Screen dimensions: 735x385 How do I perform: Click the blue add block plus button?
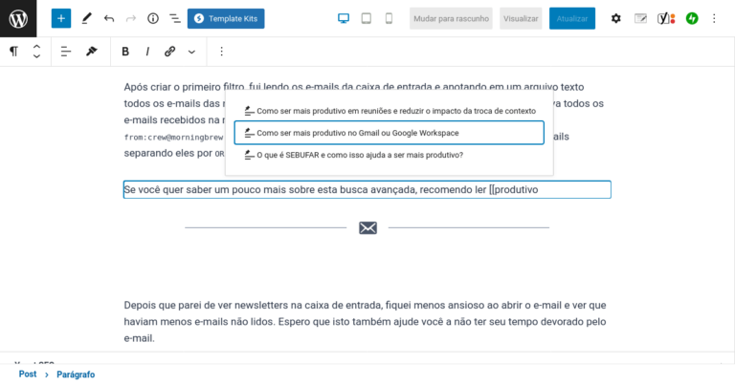[61, 19]
